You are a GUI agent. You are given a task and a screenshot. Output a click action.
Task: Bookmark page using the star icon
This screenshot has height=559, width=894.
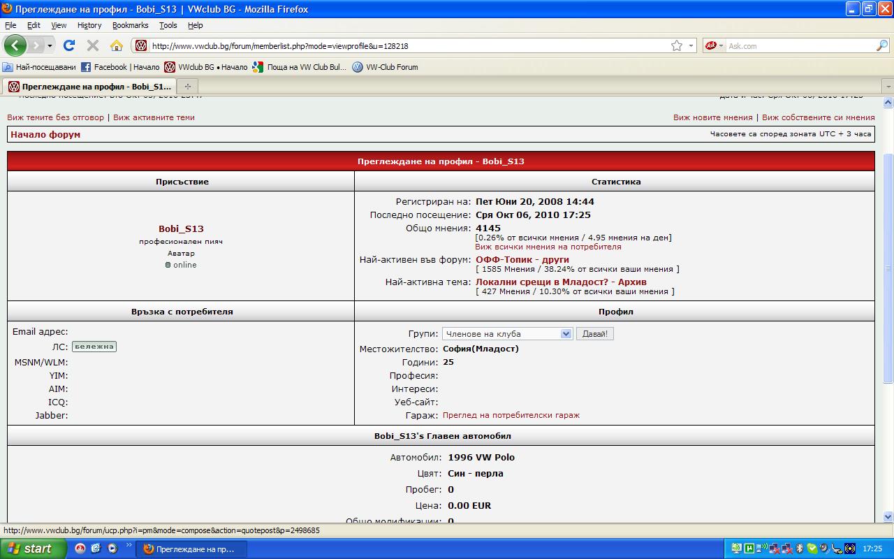pos(676,45)
